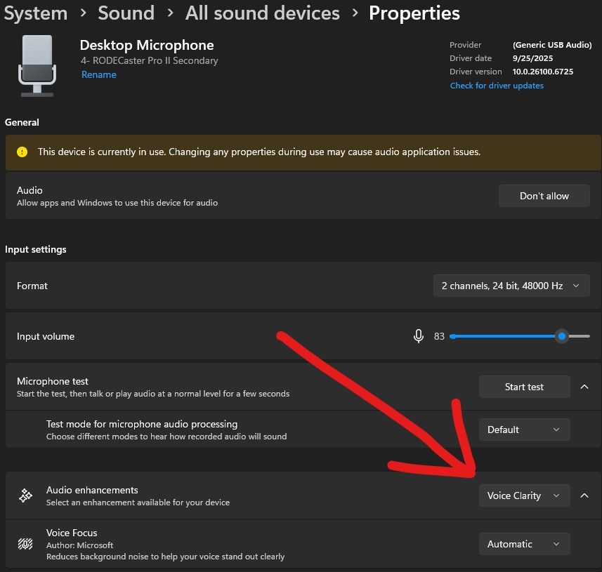This screenshot has width=602, height=572.
Task: Navigate to Sound in the breadcrumb
Action: click(126, 13)
